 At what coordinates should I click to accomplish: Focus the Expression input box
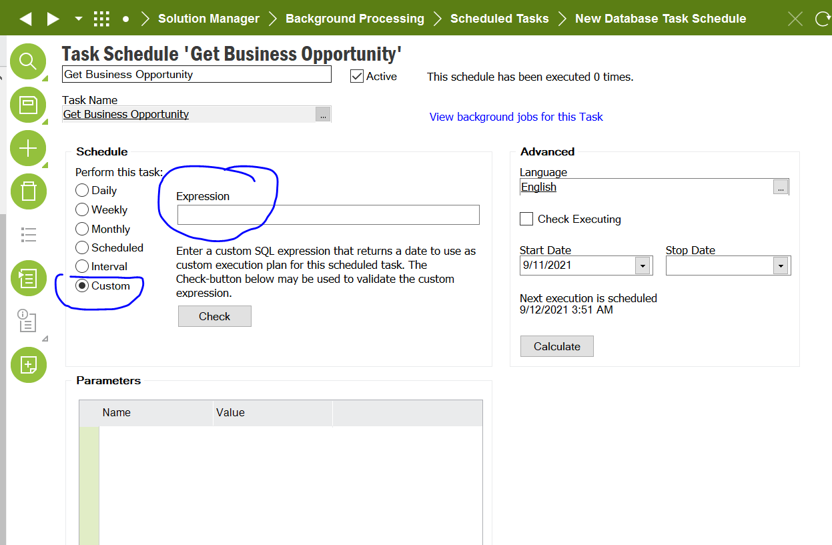tap(328, 215)
